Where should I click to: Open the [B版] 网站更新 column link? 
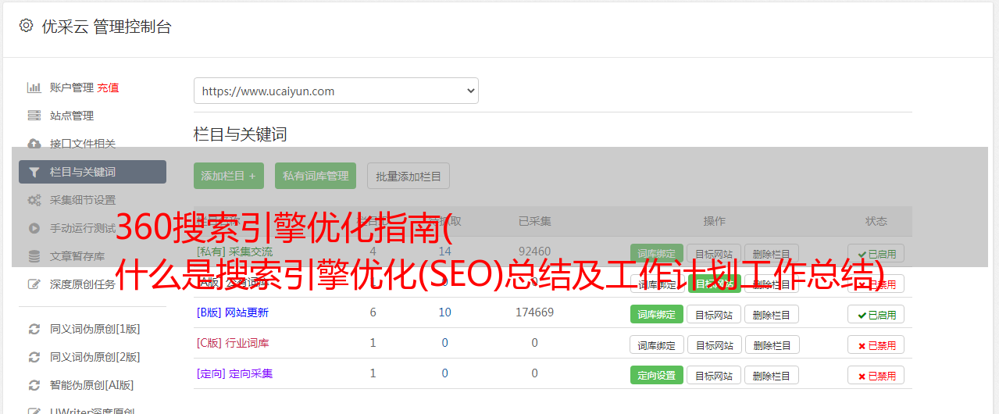point(233,312)
